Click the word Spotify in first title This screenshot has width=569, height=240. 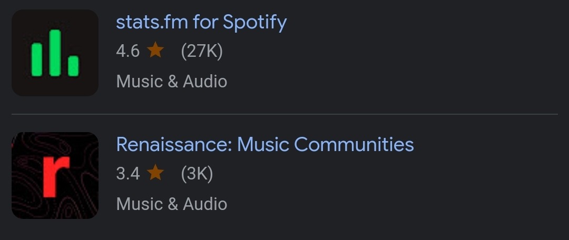coord(254,22)
